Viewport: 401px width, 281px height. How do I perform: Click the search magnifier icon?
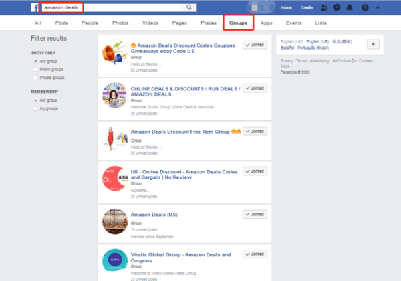pos(190,7)
